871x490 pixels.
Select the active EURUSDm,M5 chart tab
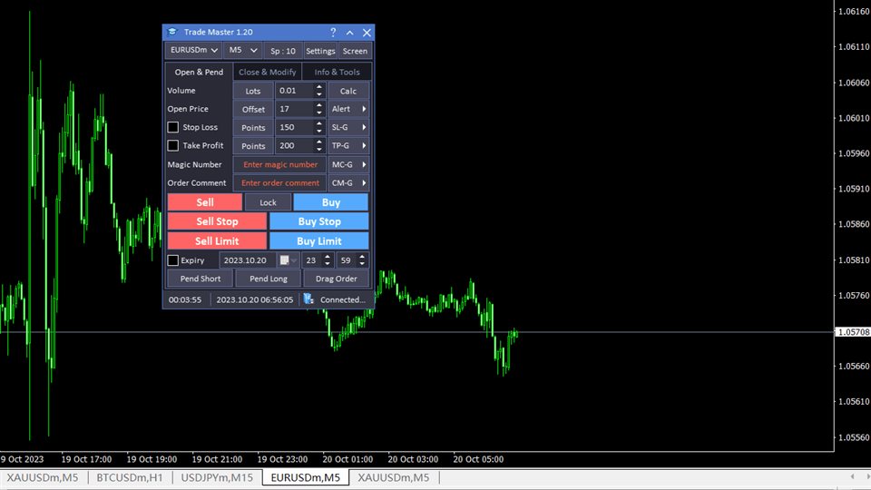[306, 477]
